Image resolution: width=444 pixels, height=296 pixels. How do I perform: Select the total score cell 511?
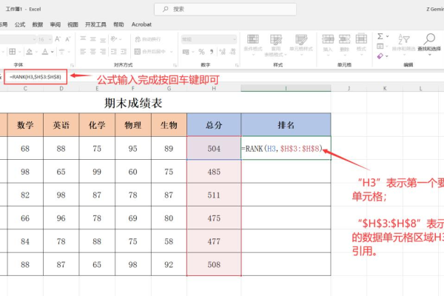pyautogui.click(x=214, y=195)
